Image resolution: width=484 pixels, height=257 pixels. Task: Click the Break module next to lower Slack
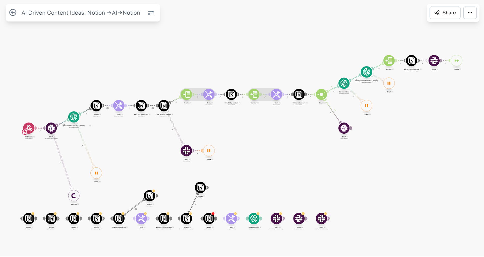click(209, 151)
